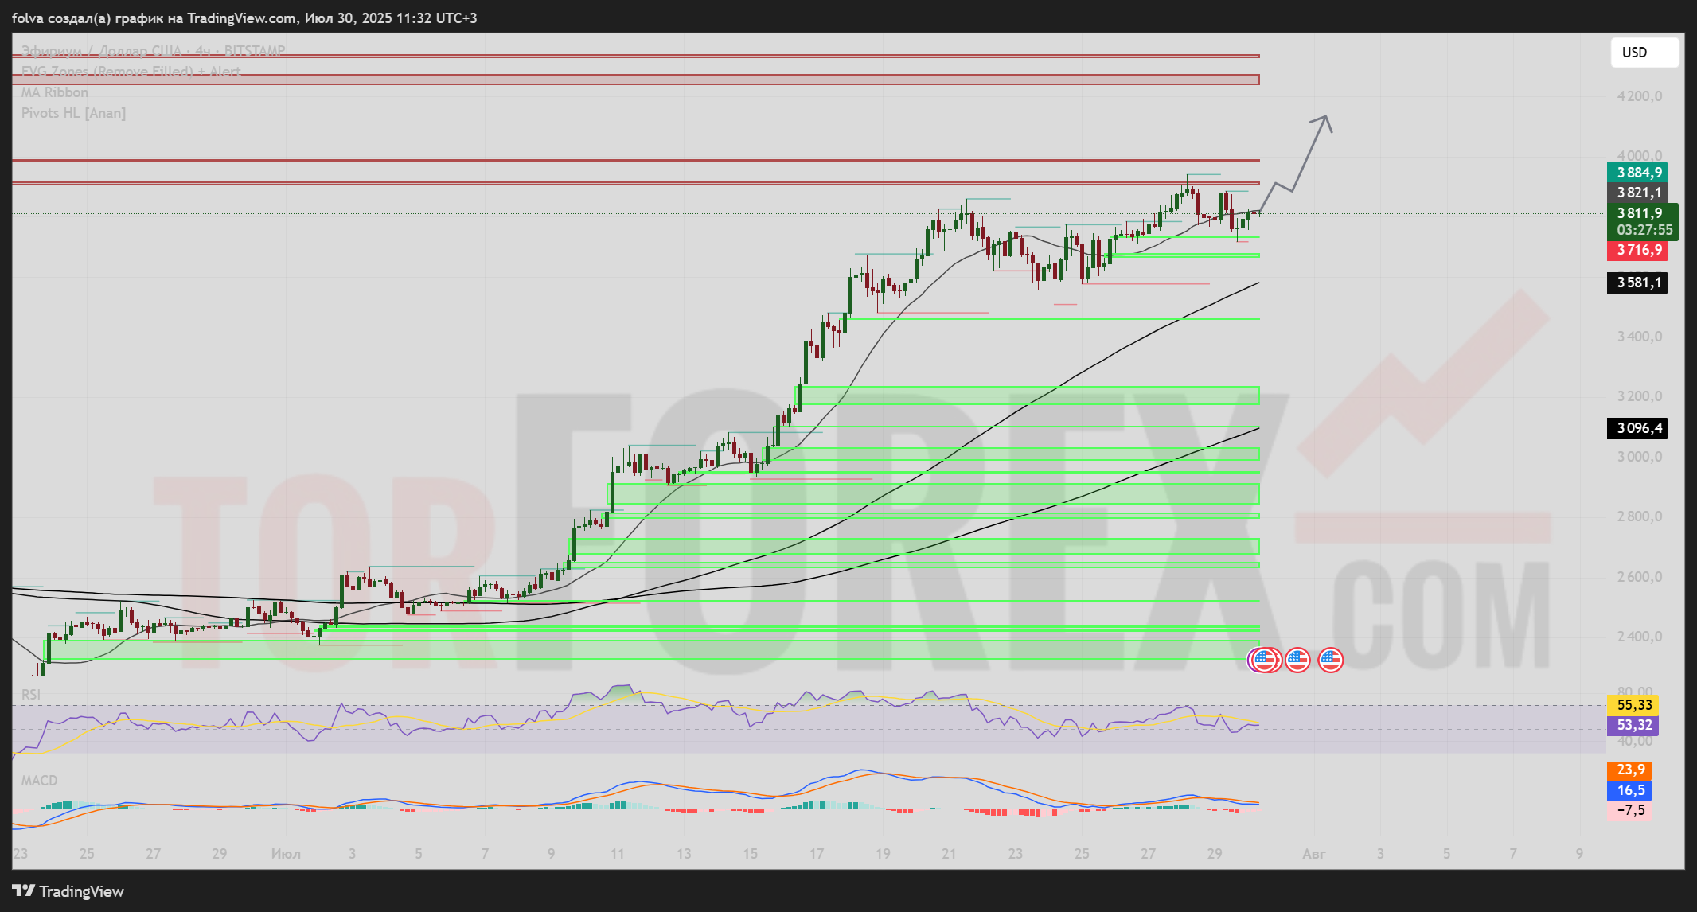Click the MACD pane label

tap(39, 781)
